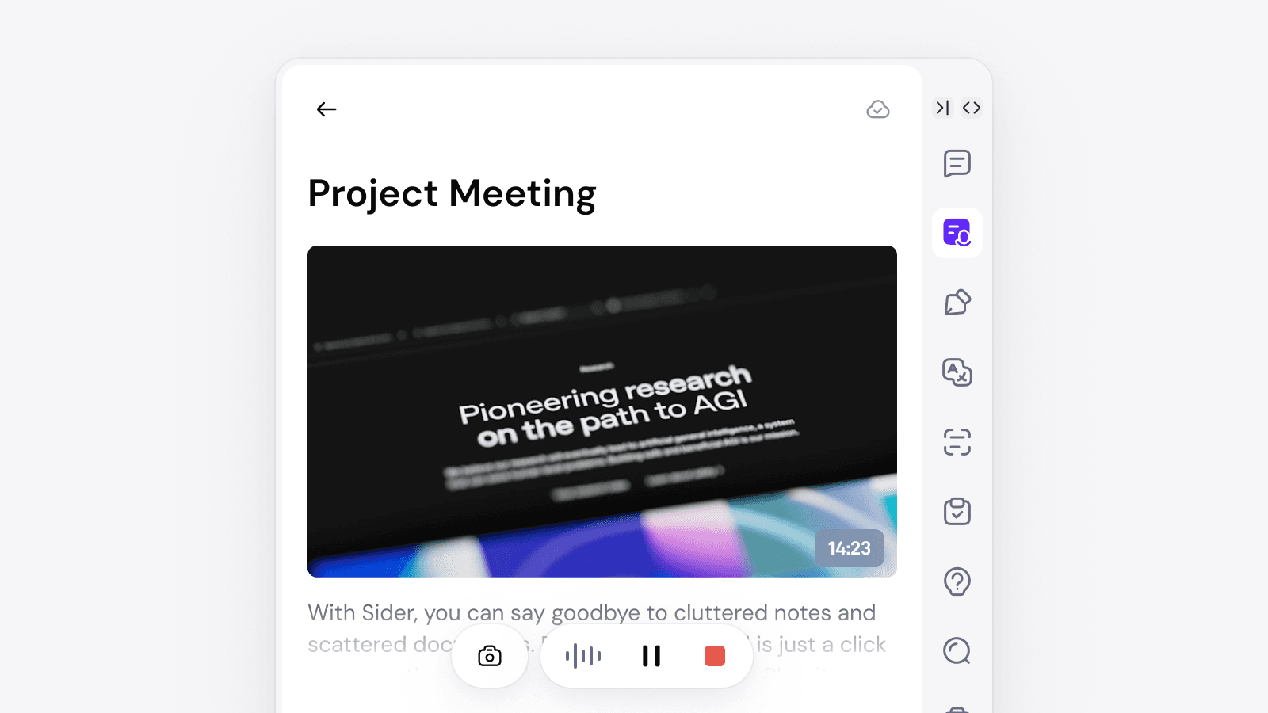Open the search magnifier icon in sidebar
1268x713 pixels.
pyautogui.click(x=957, y=651)
